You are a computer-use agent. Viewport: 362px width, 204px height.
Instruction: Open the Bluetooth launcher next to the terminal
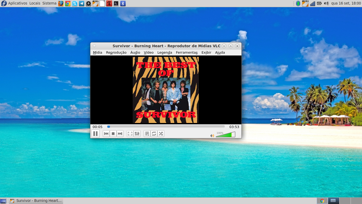tap(123, 3)
